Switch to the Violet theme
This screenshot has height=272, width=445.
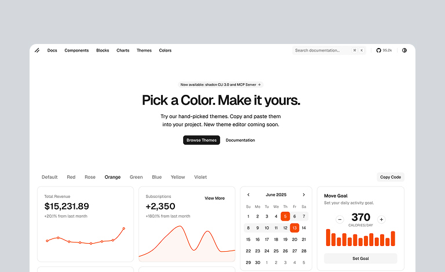(x=200, y=177)
